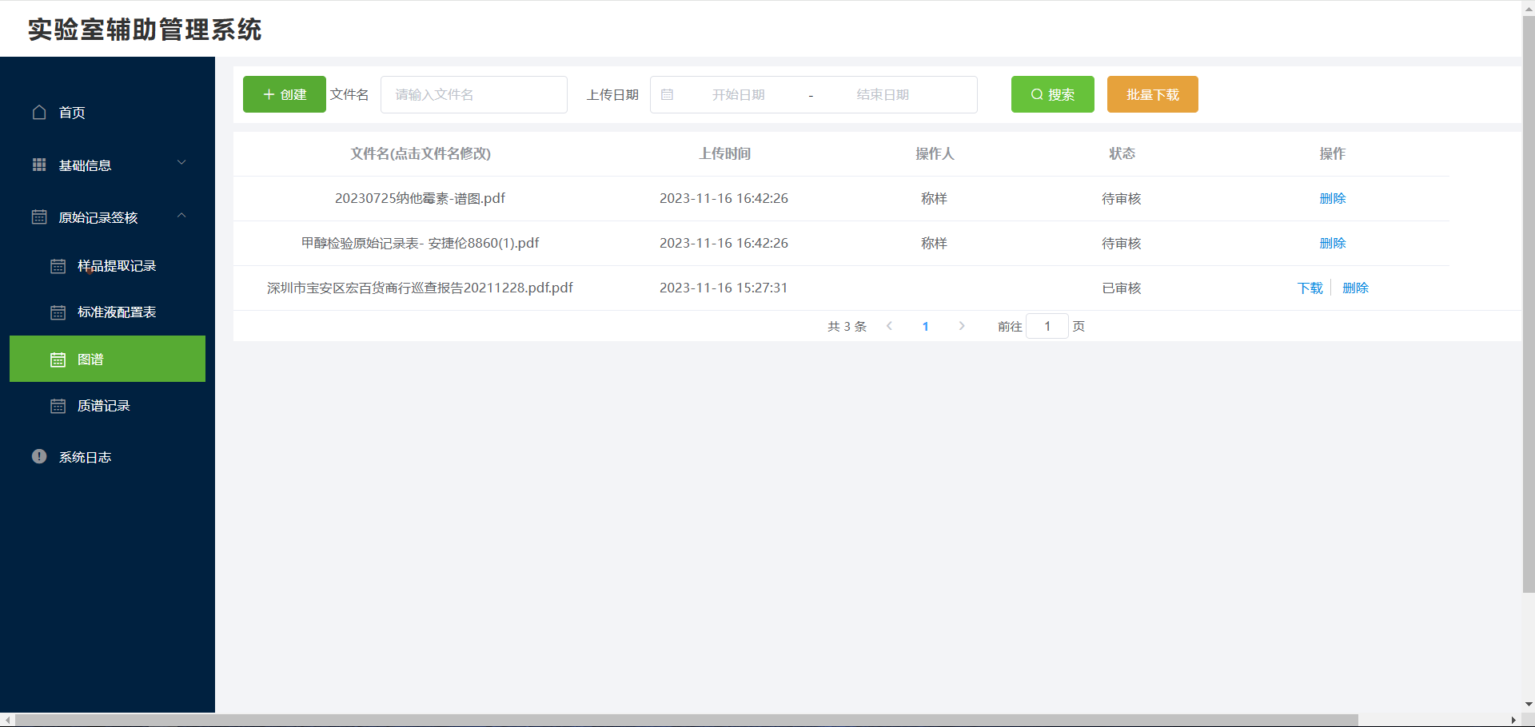Screen dimensions: 1535x727
Task: Delete the 甲醇检验原始记录表 row
Action: point(1333,243)
